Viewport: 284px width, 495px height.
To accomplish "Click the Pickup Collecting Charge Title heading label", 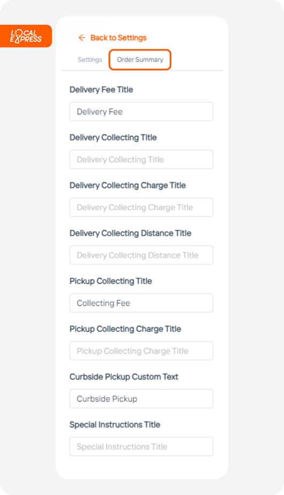I will point(125,329).
